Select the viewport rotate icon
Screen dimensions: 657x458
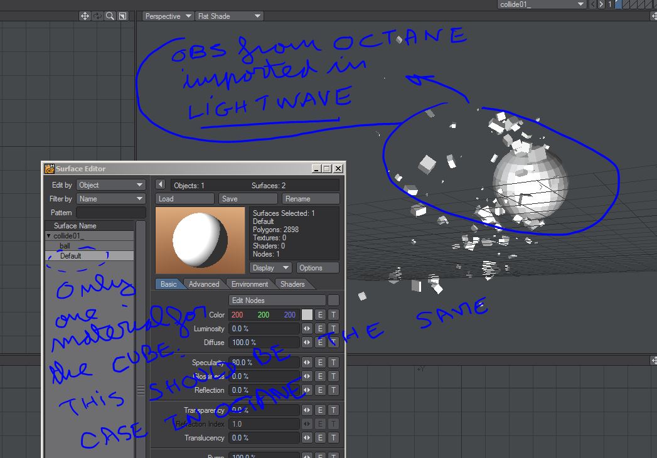point(97,16)
